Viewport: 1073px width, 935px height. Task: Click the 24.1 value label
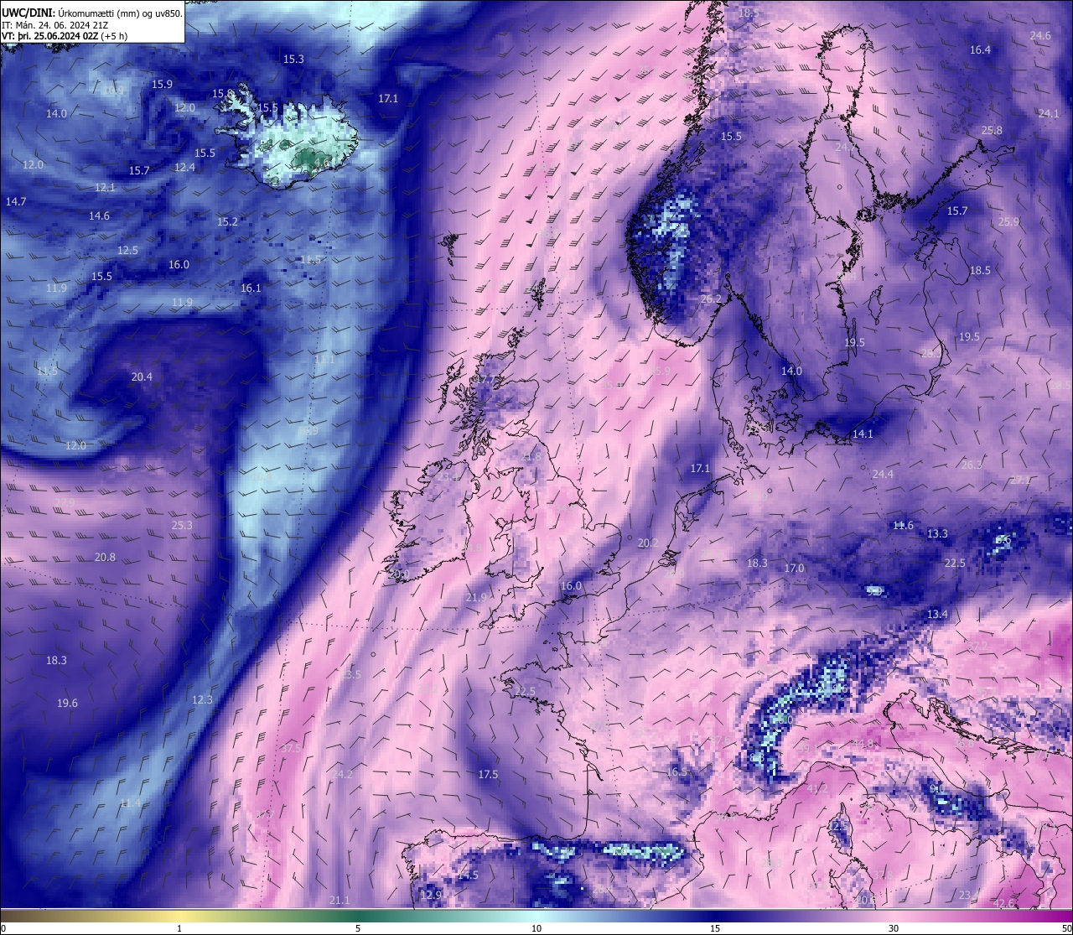(1049, 114)
